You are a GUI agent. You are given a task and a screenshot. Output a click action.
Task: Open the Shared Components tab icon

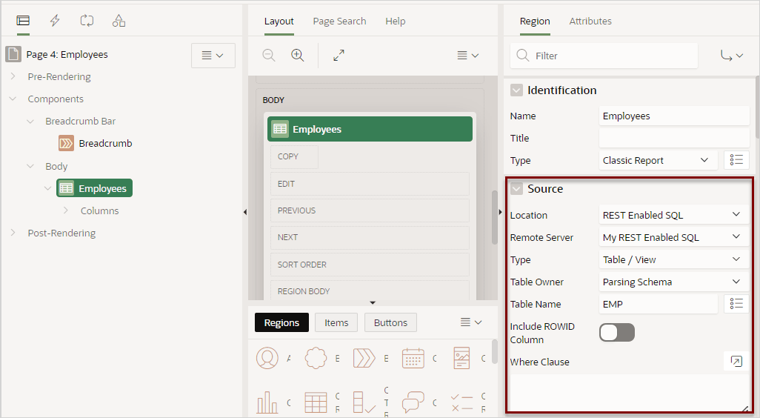pos(119,21)
